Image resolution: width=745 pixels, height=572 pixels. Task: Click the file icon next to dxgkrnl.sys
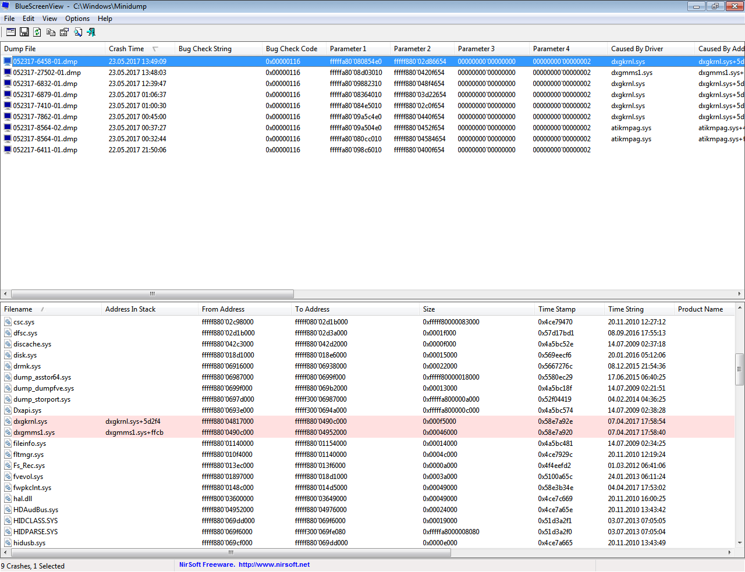pyautogui.click(x=8, y=421)
